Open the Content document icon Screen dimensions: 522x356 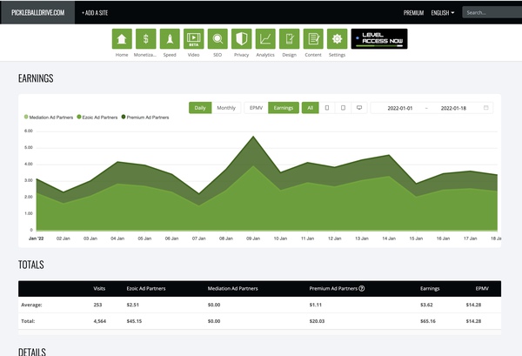coord(313,39)
